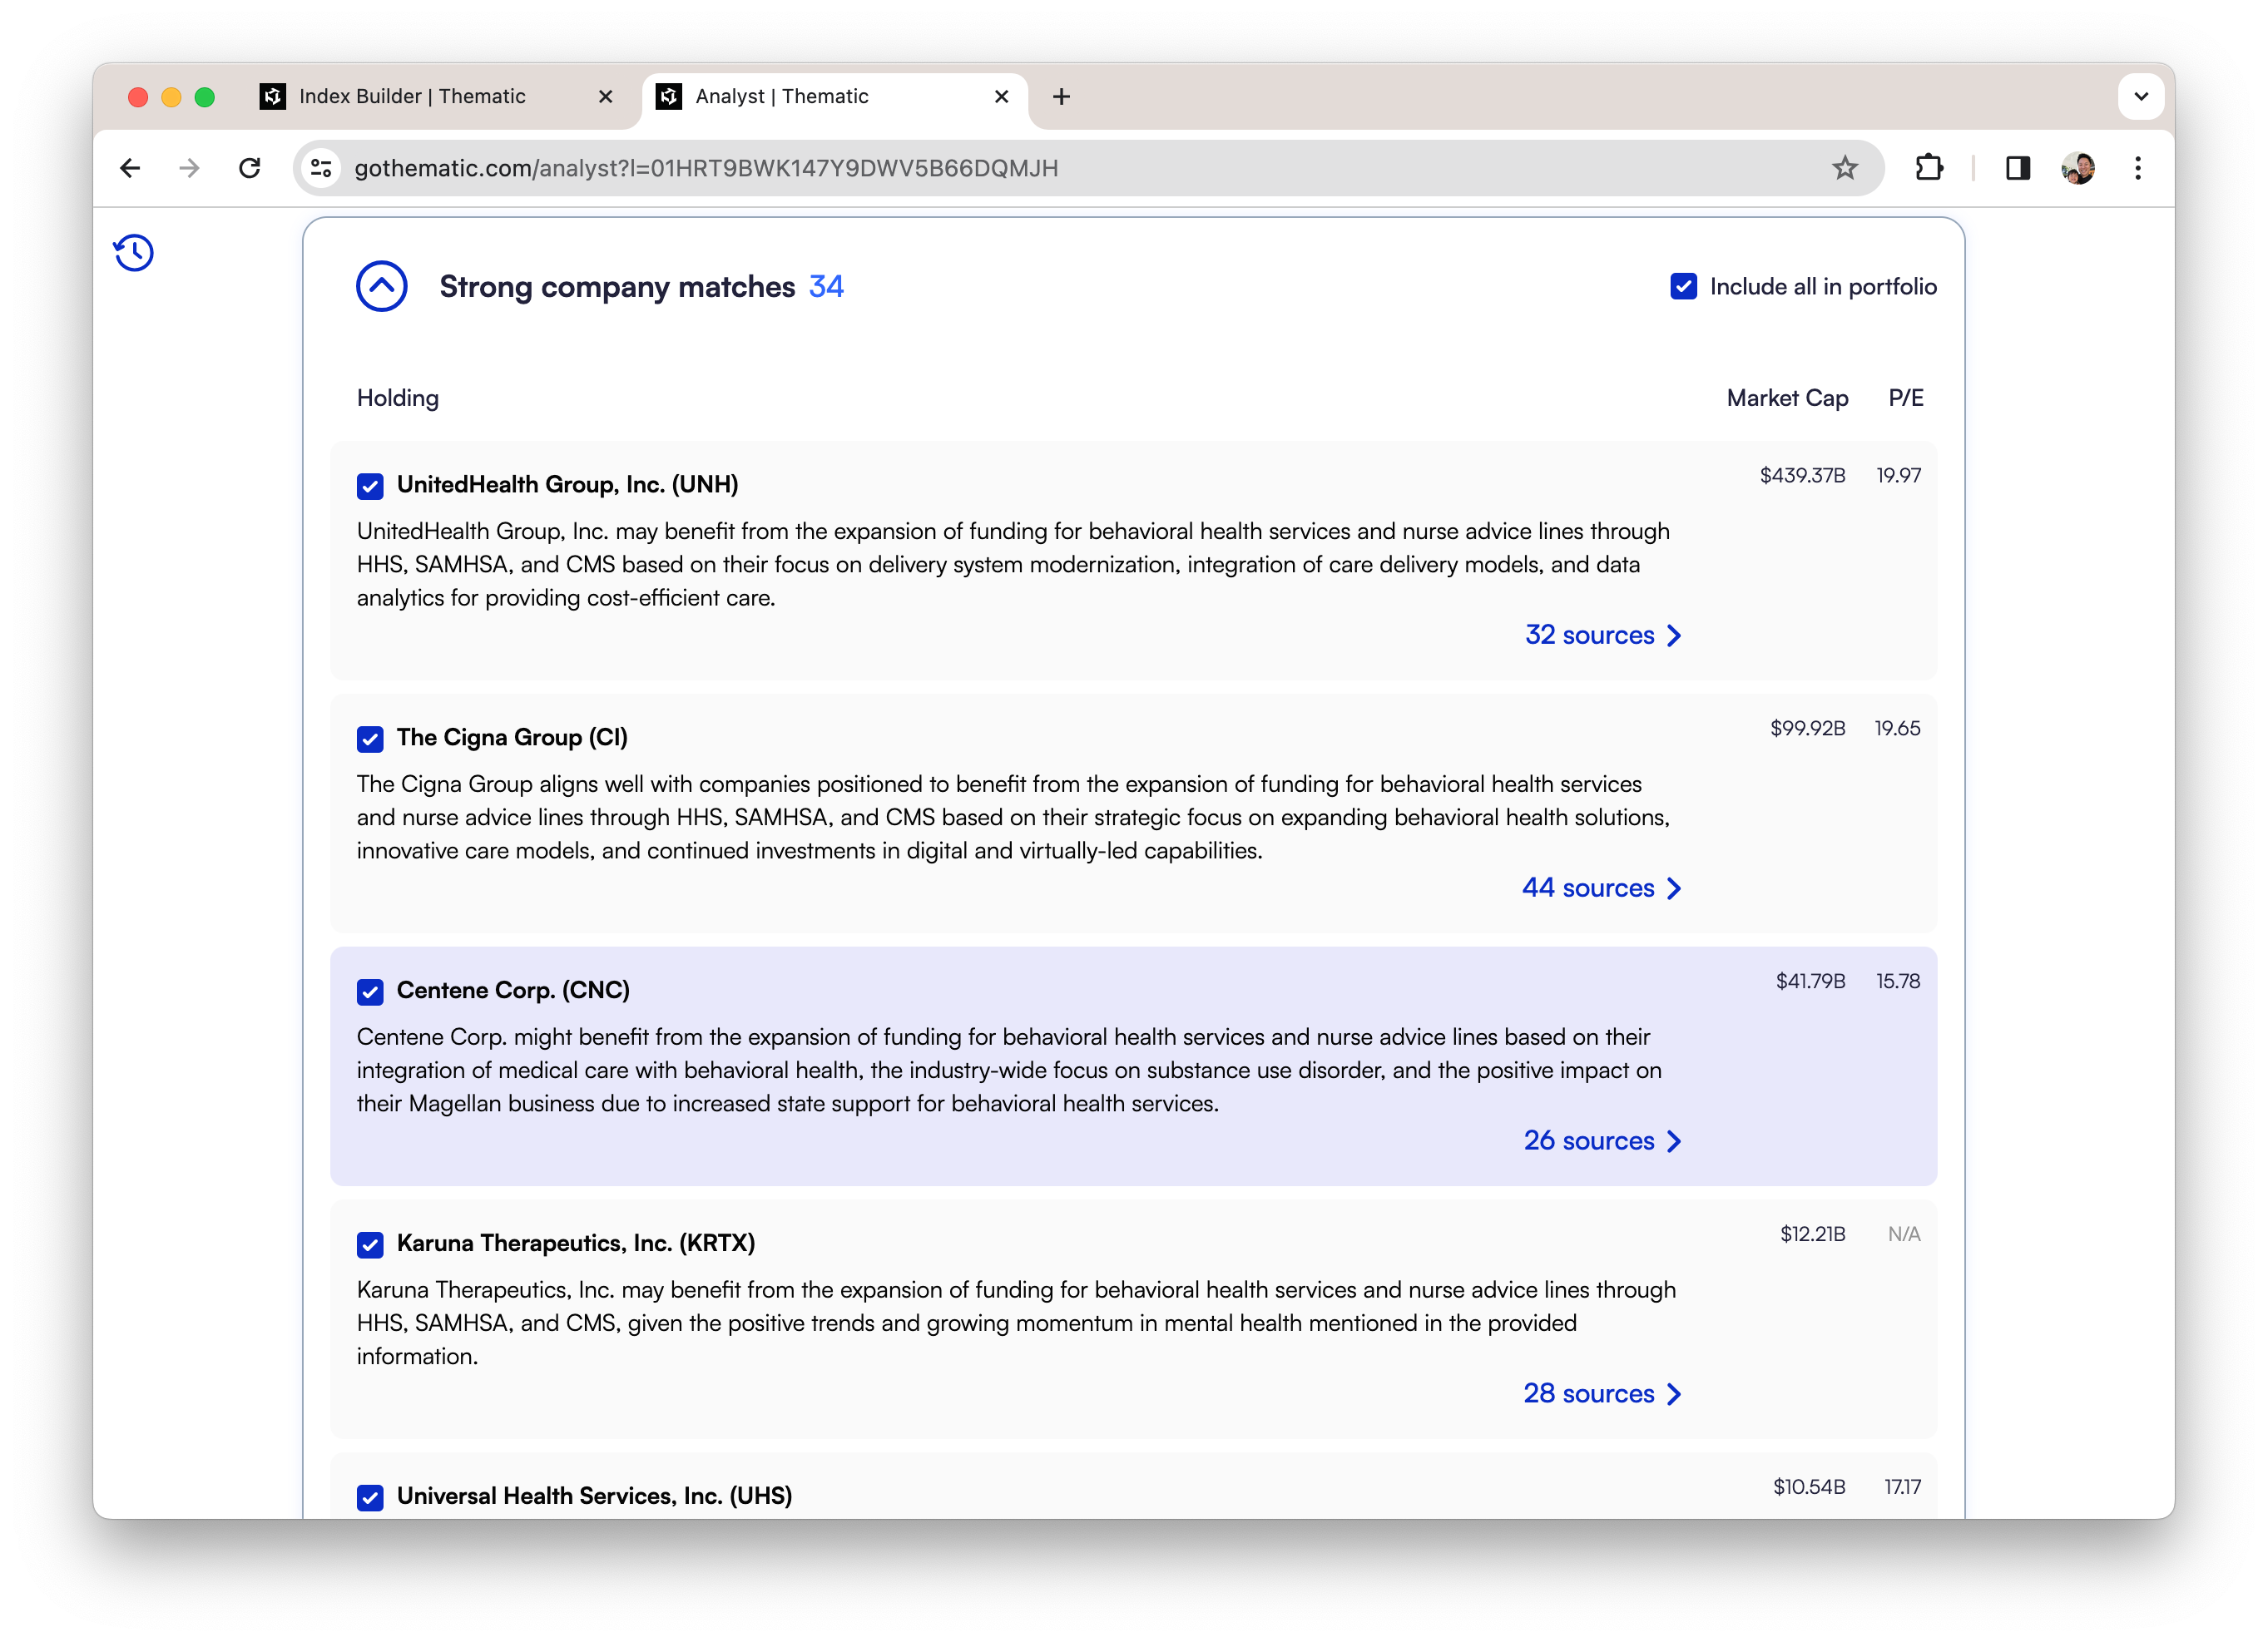
Task: Open Chrome three-dot menu
Action: point(2138,168)
